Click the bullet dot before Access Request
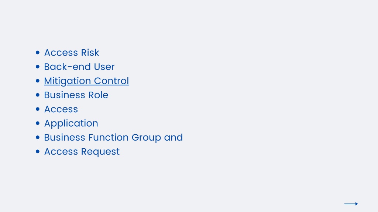 [38, 152]
